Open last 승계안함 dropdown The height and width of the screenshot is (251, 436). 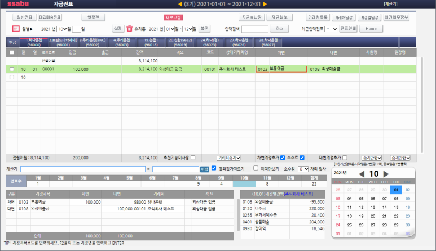400,158
